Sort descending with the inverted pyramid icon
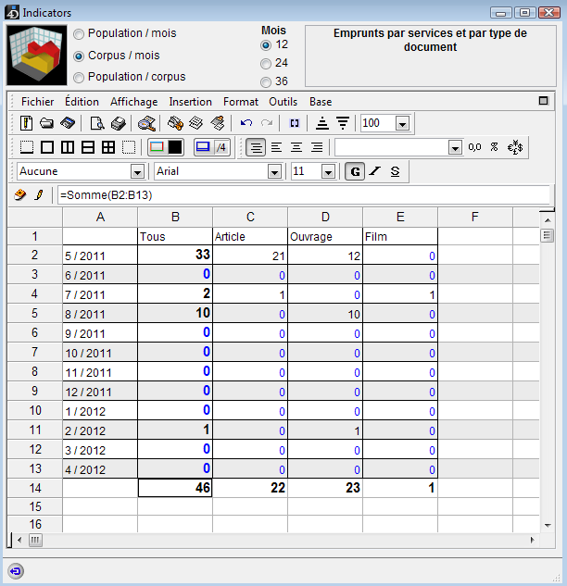The width and height of the screenshot is (567, 586). click(x=343, y=123)
